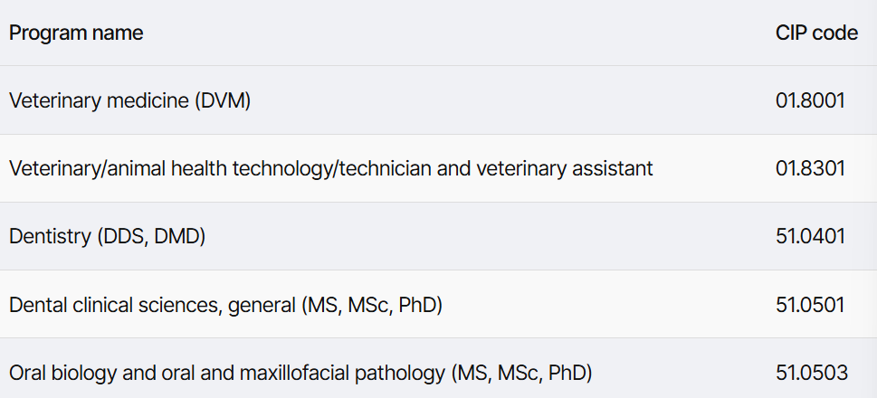Select CIP code 01.8001
The image size is (877, 398).
pos(810,101)
